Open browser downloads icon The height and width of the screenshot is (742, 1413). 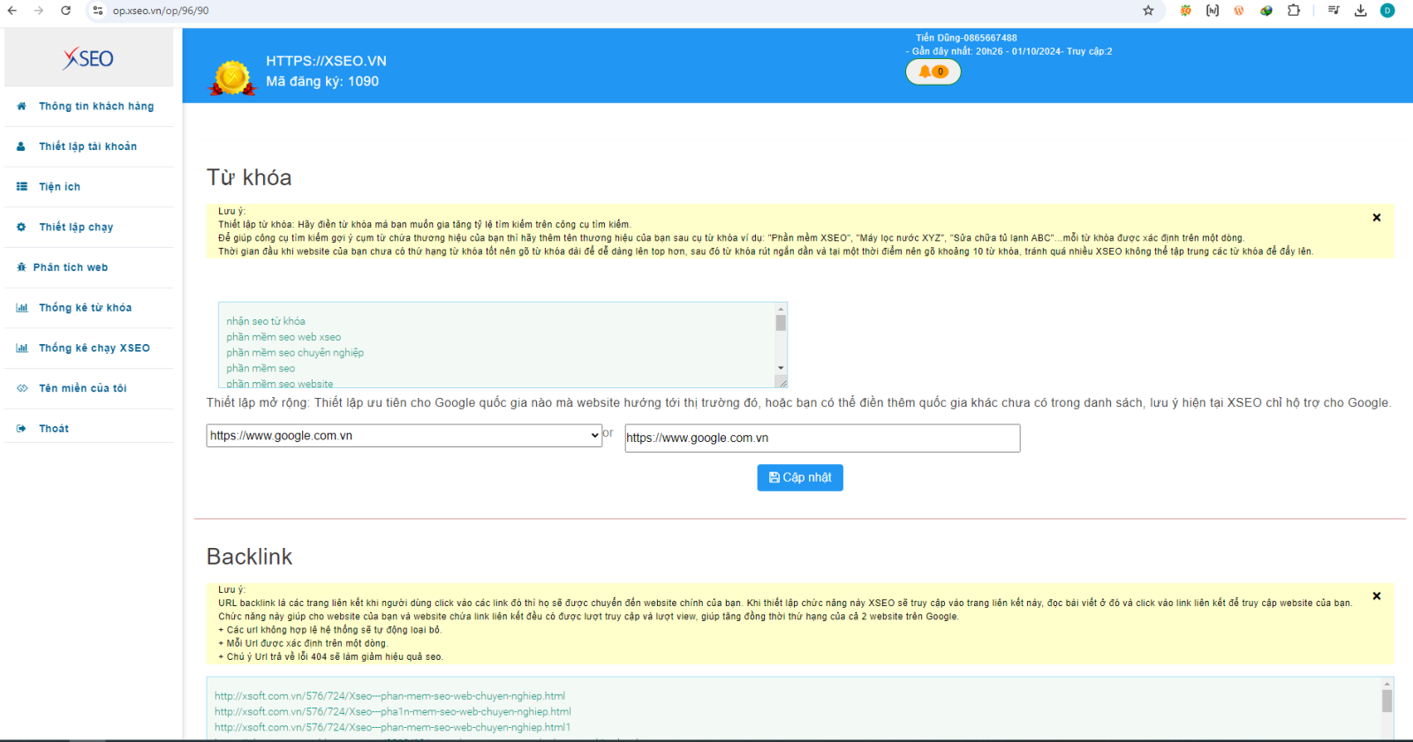(1361, 11)
